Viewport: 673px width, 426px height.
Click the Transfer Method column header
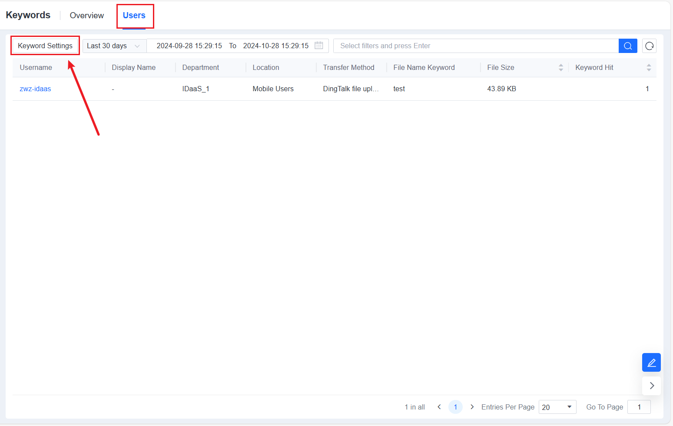[x=349, y=68]
